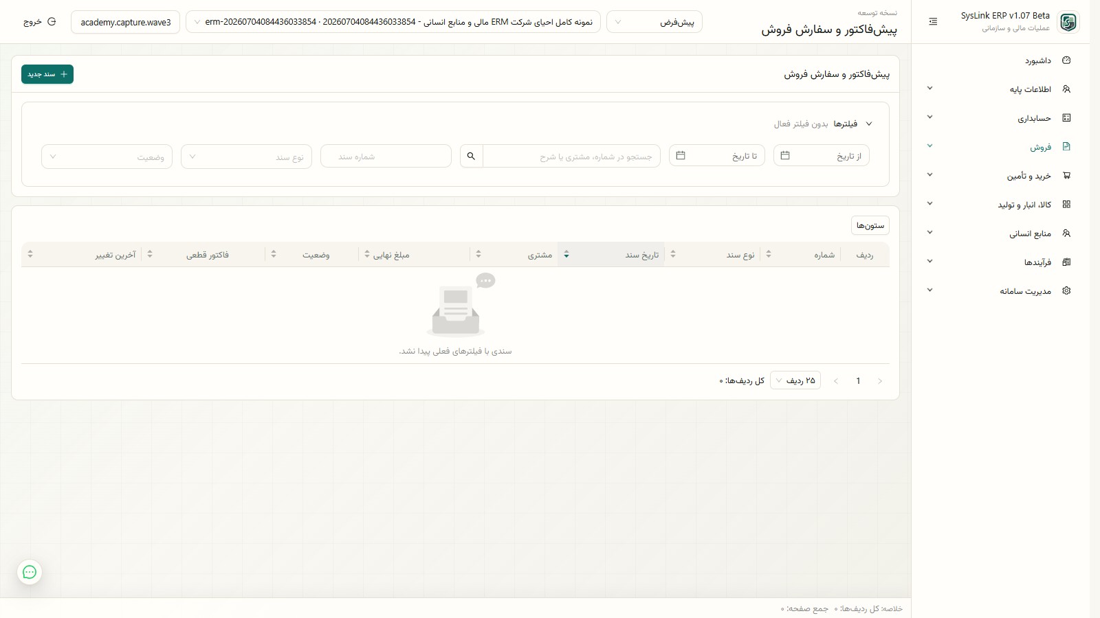
Task: Click the logout icon next to خروج
Action: coord(52,22)
